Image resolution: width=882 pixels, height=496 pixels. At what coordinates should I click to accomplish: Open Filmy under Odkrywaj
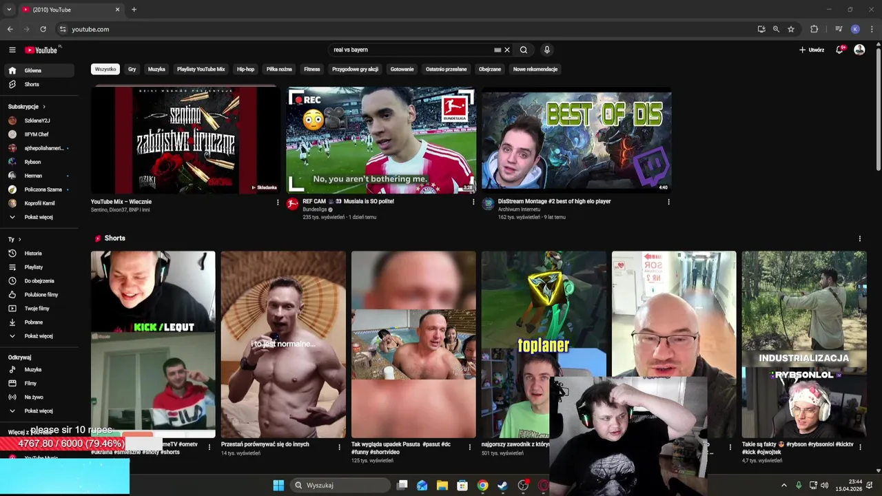pos(39,383)
